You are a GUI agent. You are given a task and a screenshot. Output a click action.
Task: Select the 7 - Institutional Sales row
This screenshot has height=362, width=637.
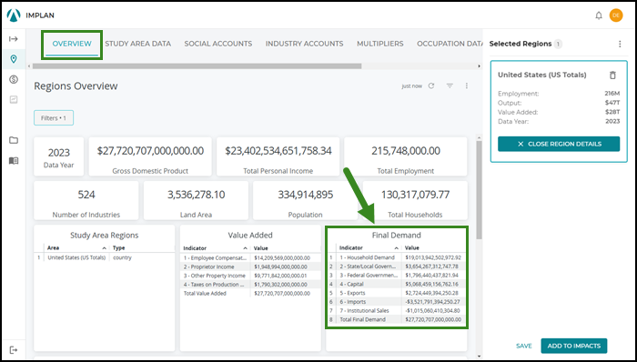click(397, 311)
